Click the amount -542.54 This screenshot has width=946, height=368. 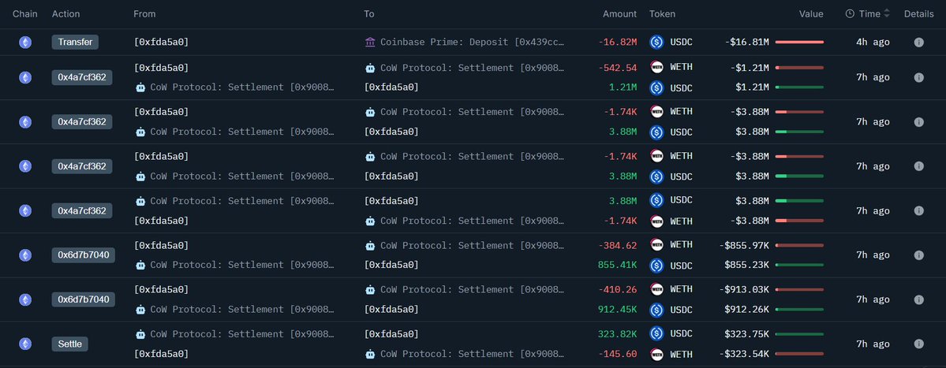point(618,68)
